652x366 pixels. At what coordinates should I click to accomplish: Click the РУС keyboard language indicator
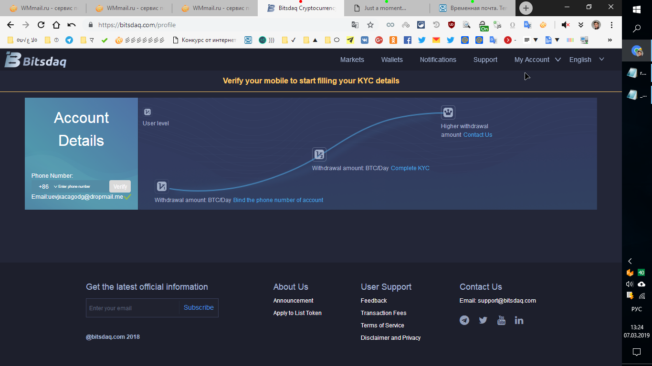click(x=637, y=309)
